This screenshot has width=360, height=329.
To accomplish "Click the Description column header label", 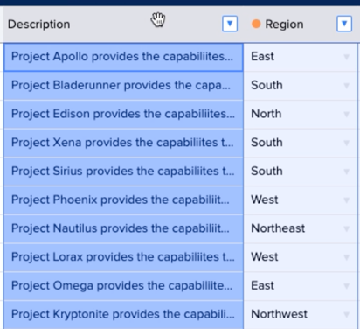I will 38,24.
